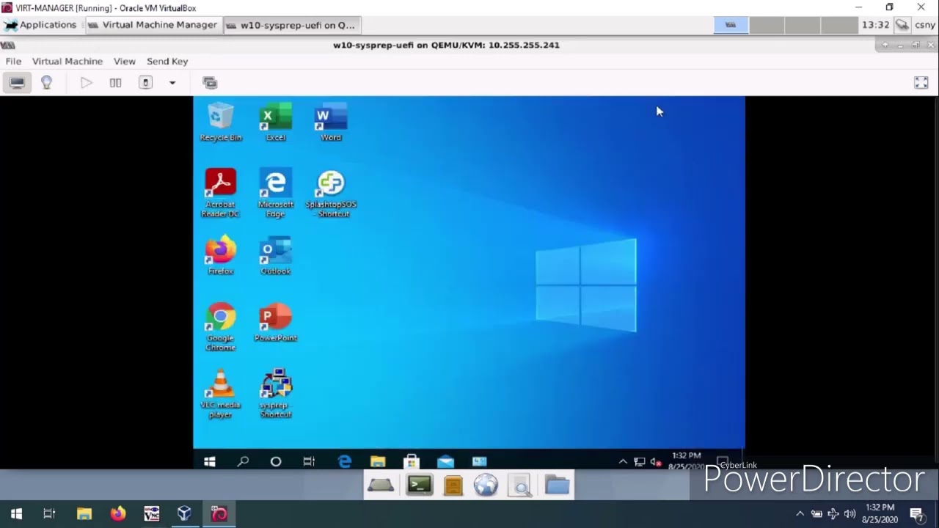Open the host Windows Start button
Screen dimensions: 939x528
(16, 513)
